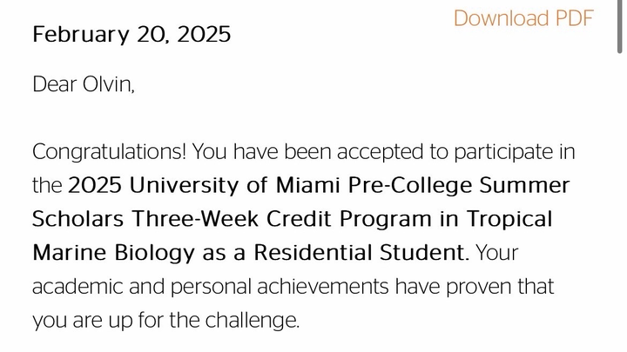Click the bold 'Pre-College Summer' text

tap(459, 186)
